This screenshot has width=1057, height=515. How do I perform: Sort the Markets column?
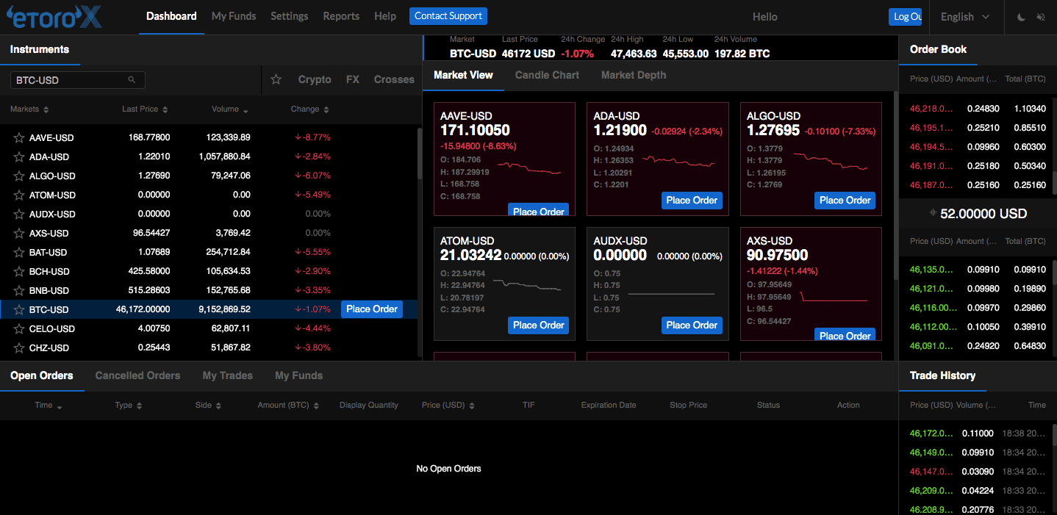point(29,109)
